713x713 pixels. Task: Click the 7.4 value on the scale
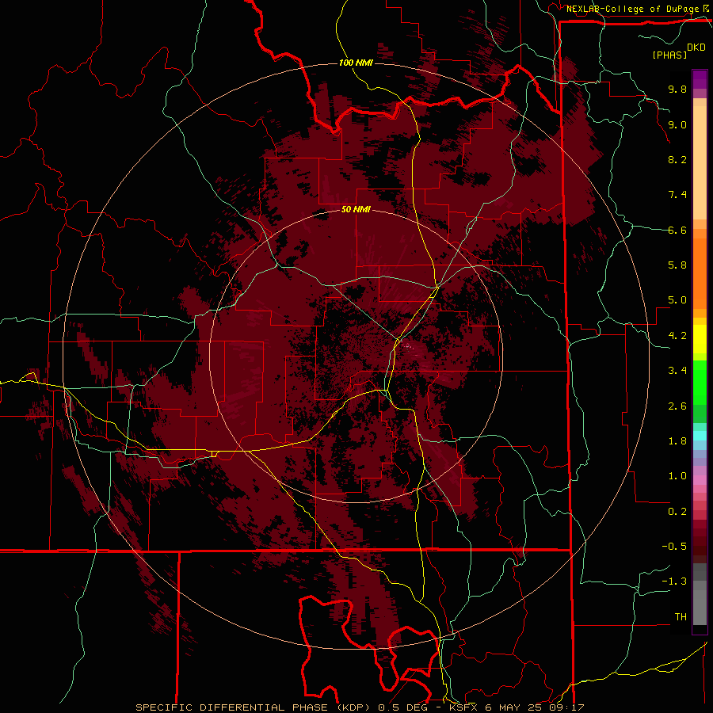(x=677, y=195)
